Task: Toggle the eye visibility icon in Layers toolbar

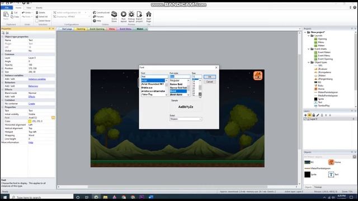Action: point(309,115)
